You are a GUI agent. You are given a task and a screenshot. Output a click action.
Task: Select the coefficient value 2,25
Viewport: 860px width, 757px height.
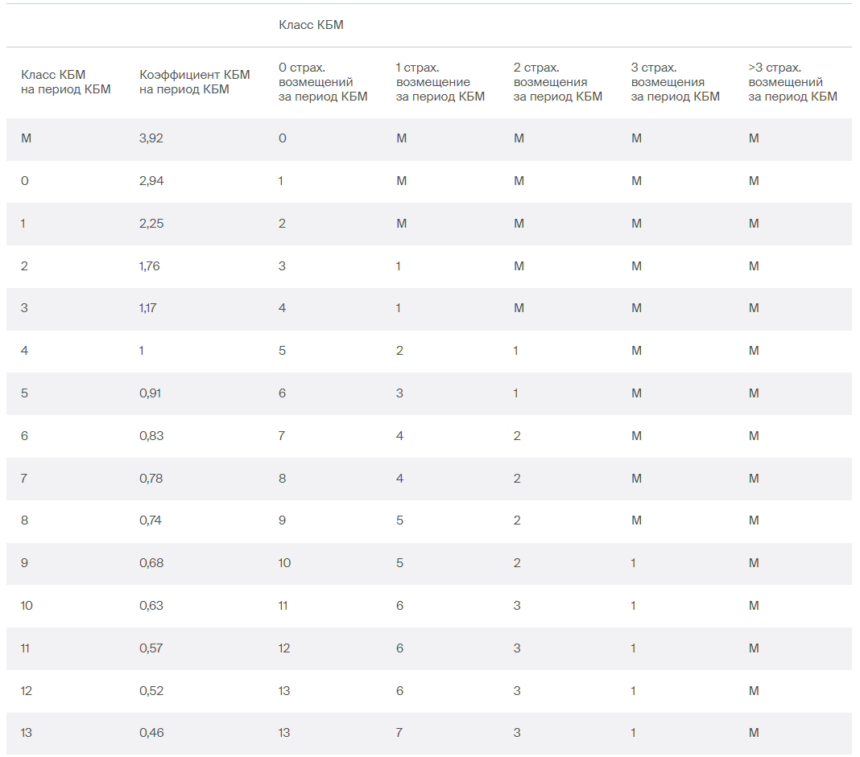(x=151, y=224)
